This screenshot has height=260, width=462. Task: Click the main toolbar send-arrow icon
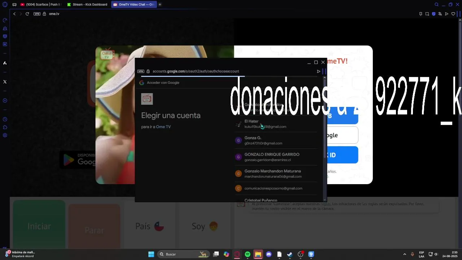[x=446, y=14]
